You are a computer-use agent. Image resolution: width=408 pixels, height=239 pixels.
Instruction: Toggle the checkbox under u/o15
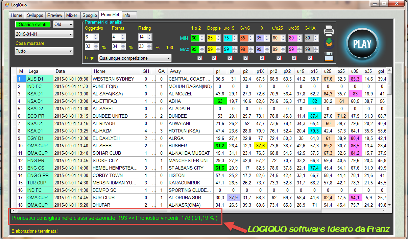pos(230,58)
